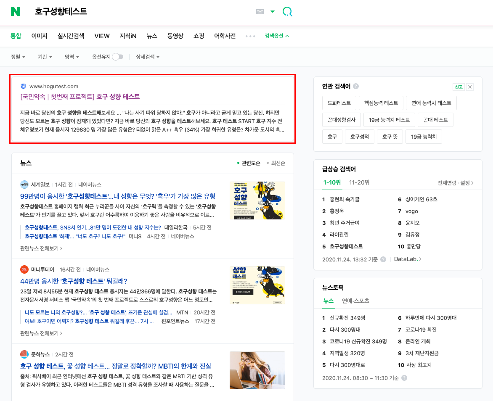This screenshot has height=401, width=493.
Task: Open the 세계일보 article thumbnail image
Action: (257, 200)
